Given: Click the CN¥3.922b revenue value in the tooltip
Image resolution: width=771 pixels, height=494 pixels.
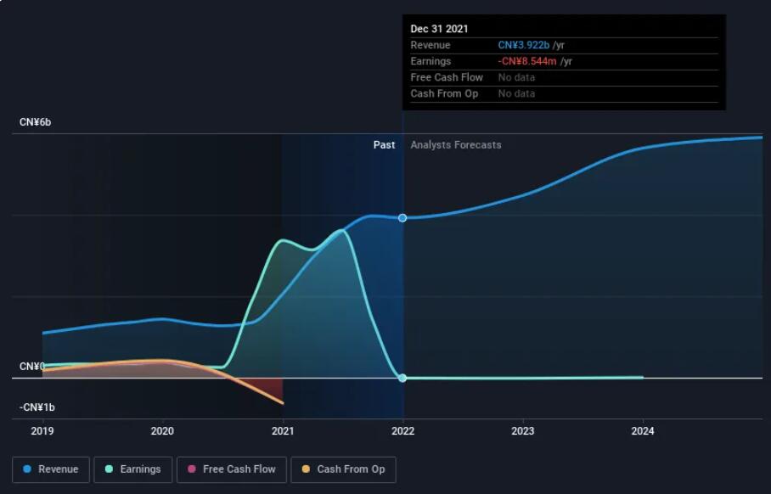Looking at the screenshot, I should [524, 45].
